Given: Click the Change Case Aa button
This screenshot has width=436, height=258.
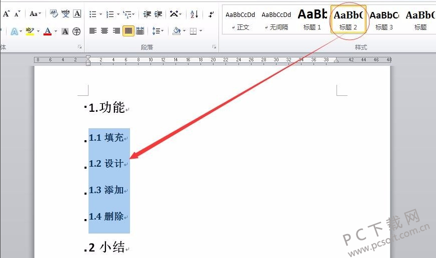Looking at the screenshot, I should [x=33, y=13].
